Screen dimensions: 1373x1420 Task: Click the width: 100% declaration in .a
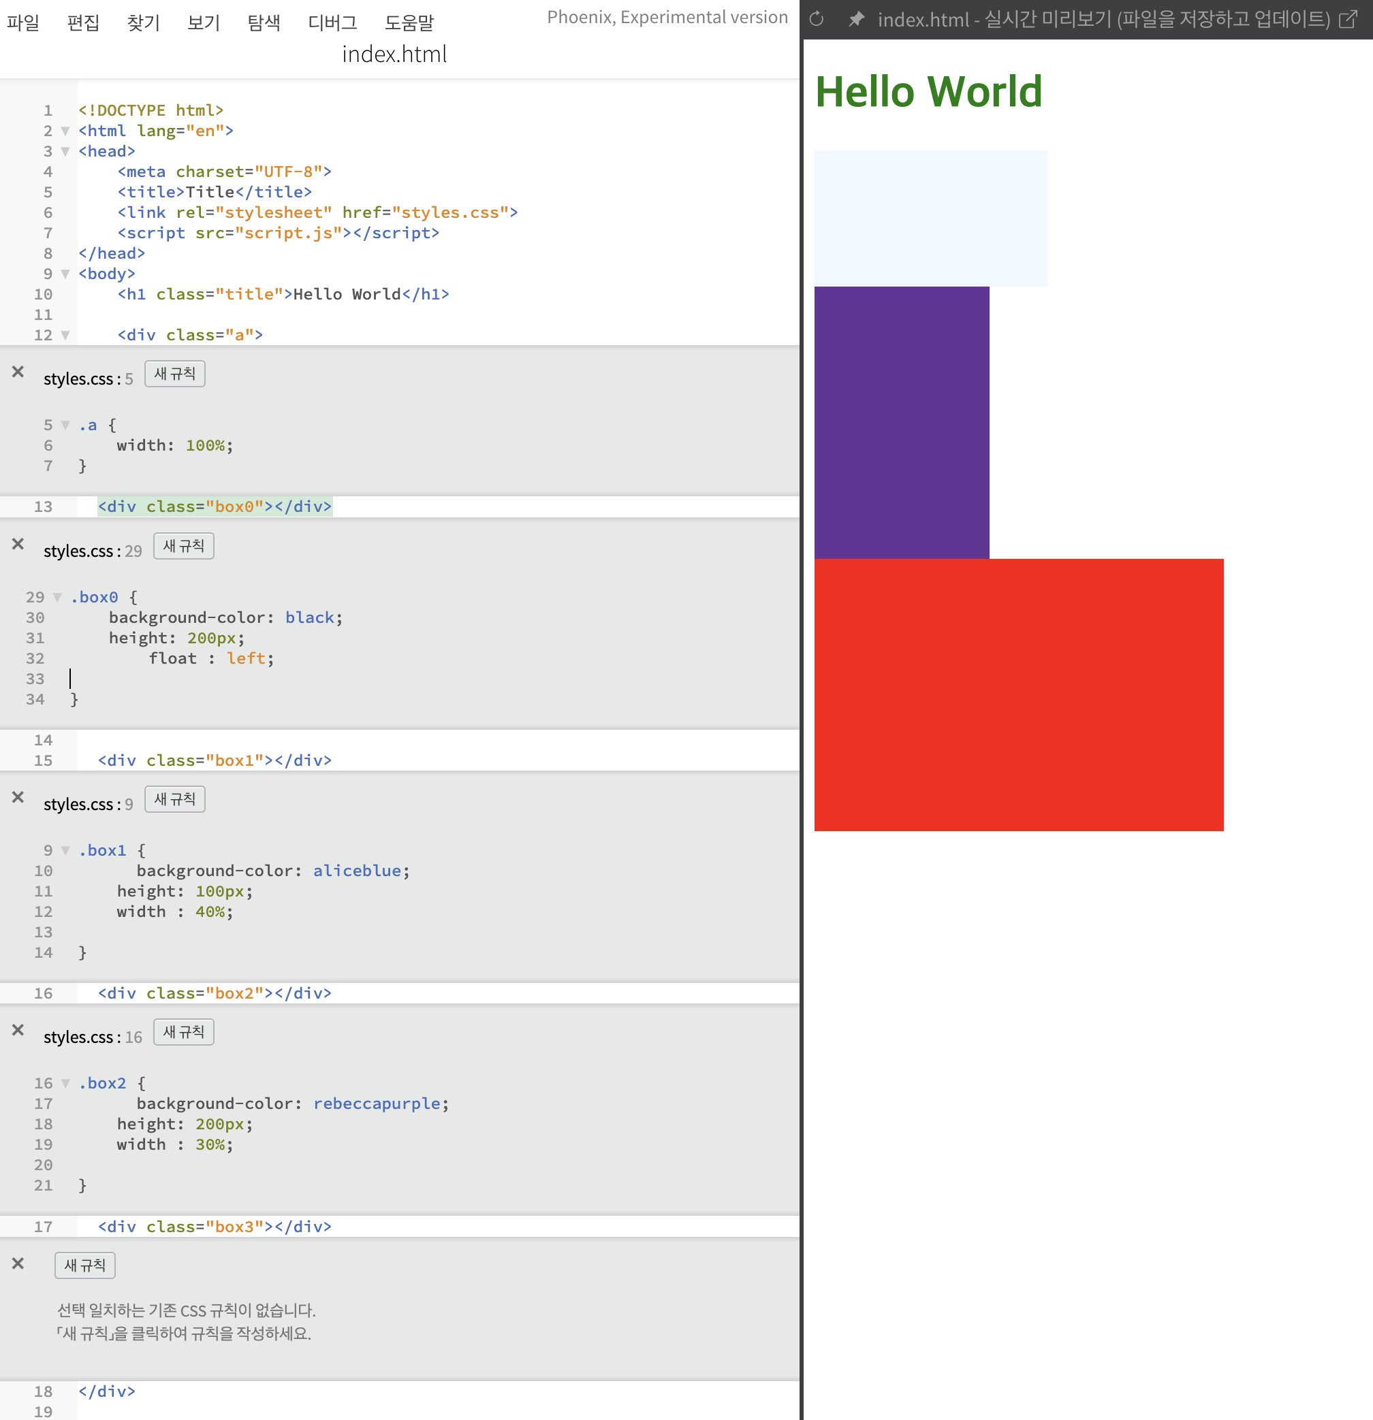tap(175, 446)
